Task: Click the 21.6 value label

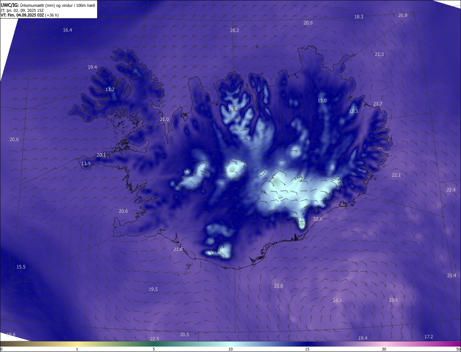Action: 178,249
